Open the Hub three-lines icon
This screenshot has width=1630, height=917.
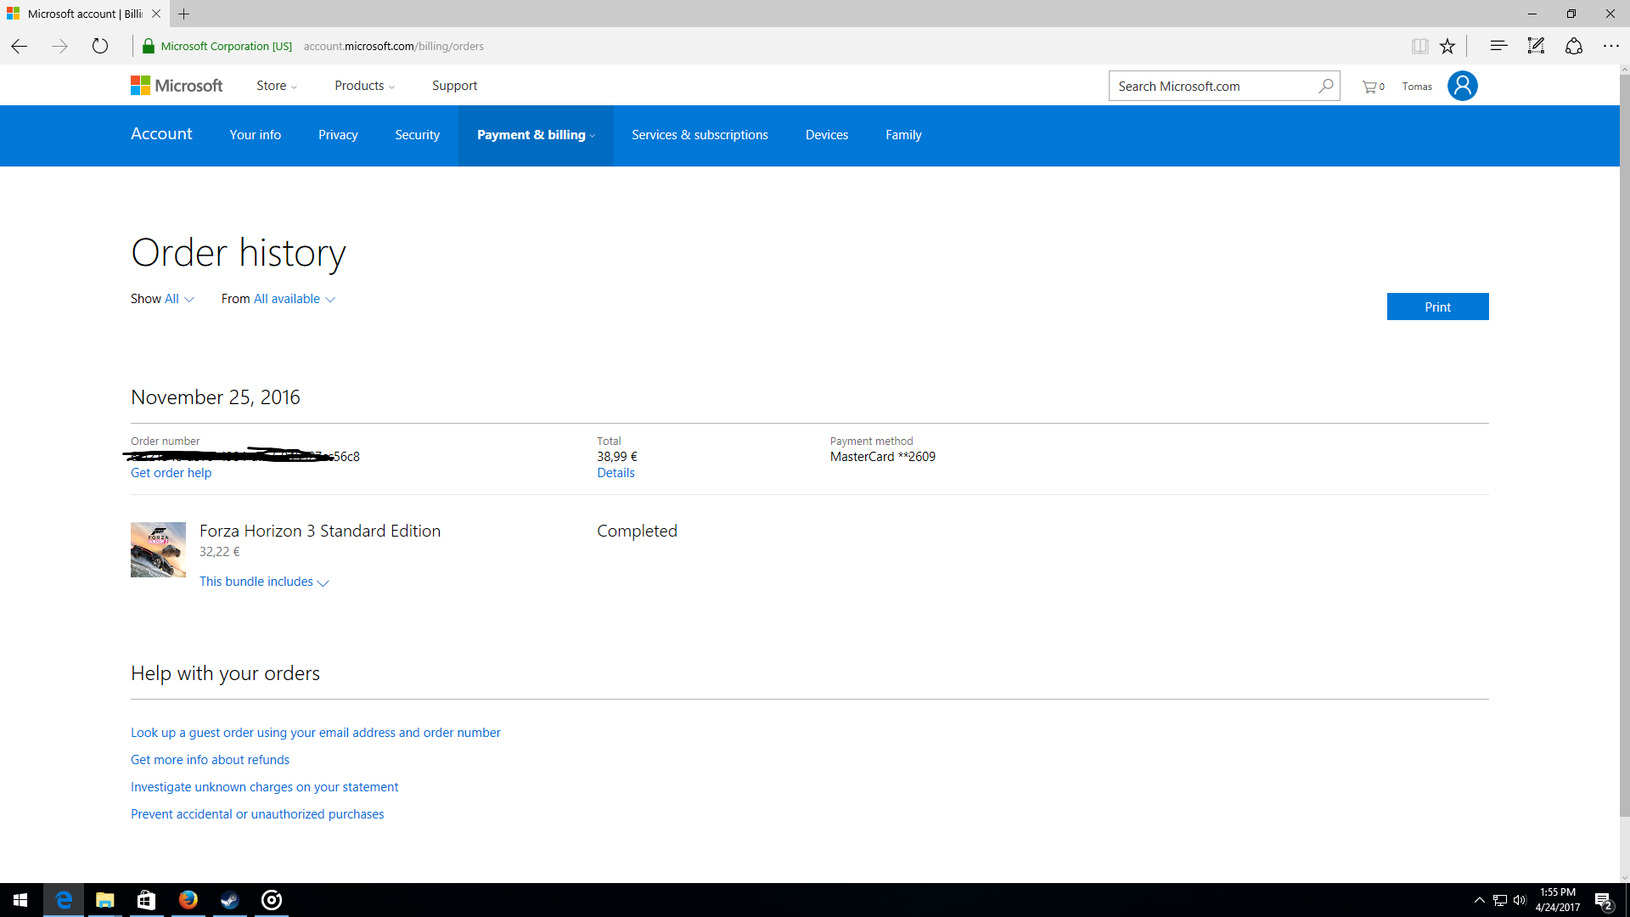pyautogui.click(x=1498, y=46)
